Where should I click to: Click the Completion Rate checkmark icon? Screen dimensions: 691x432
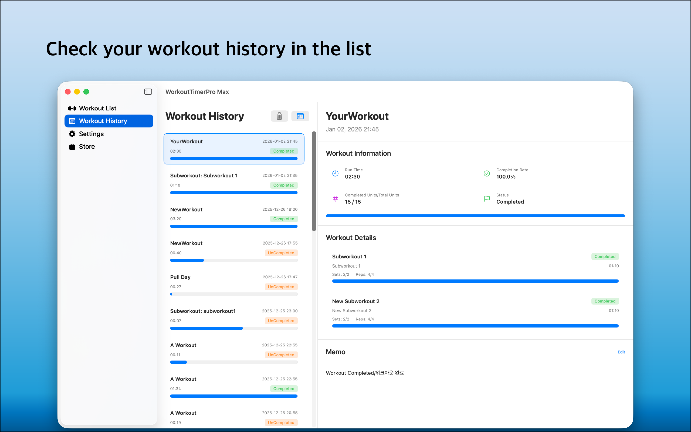coord(486,173)
